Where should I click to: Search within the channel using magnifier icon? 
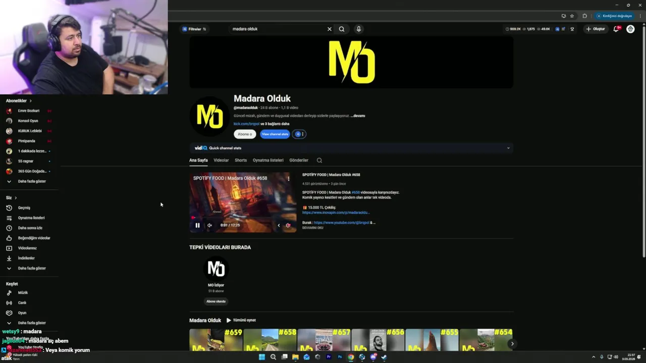pyautogui.click(x=319, y=160)
